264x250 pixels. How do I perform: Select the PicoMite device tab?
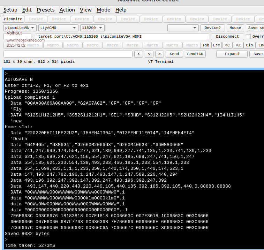tap(13, 19)
